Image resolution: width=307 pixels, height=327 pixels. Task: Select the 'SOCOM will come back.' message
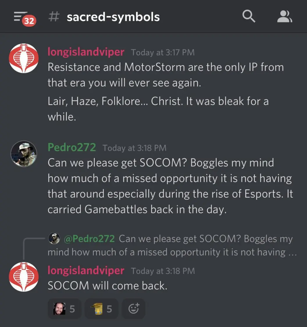[x=107, y=285]
